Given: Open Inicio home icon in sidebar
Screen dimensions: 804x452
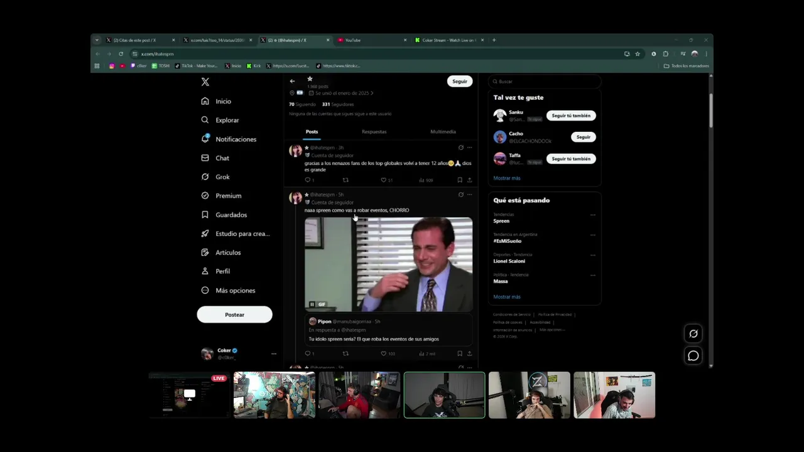Looking at the screenshot, I should click(x=205, y=101).
